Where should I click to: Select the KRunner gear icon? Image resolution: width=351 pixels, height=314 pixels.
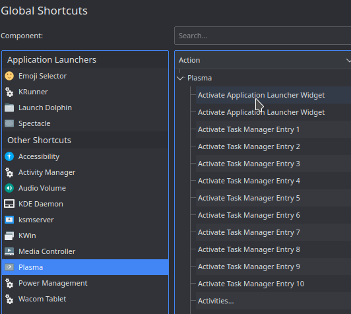tap(9, 92)
